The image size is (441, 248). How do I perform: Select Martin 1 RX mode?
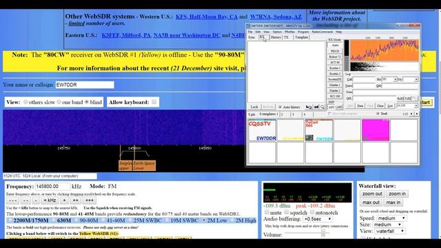click(x=335, y=85)
